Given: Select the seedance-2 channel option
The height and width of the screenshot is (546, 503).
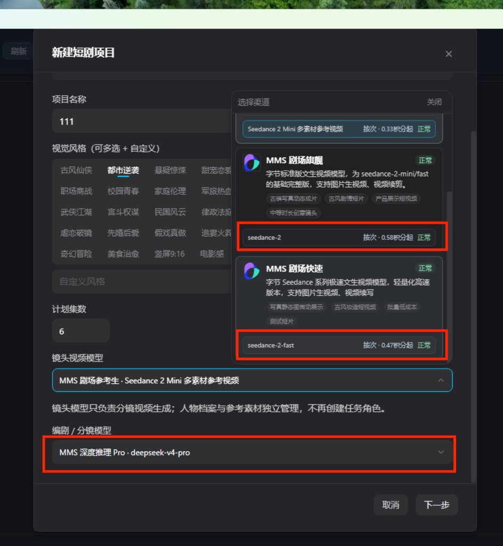Looking at the screenshot, I should click(339, 237).
